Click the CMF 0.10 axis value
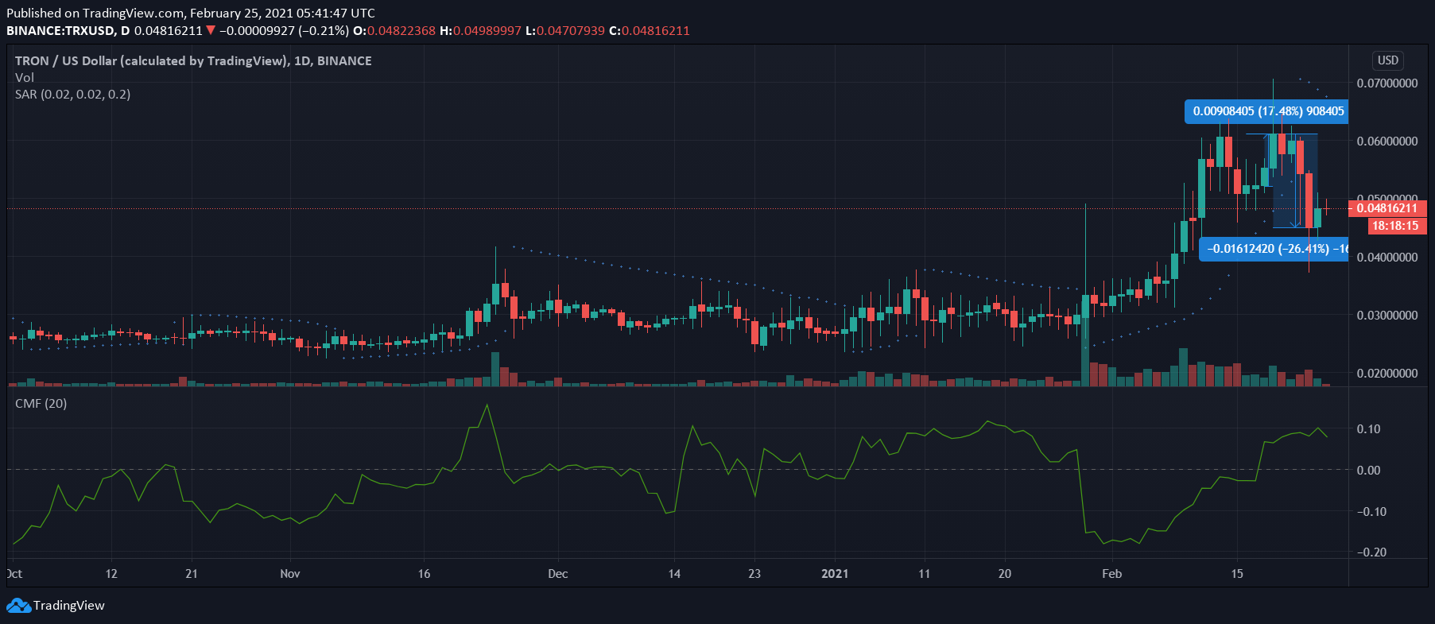The image size is (1435, 624). (x=1369, y=429)
